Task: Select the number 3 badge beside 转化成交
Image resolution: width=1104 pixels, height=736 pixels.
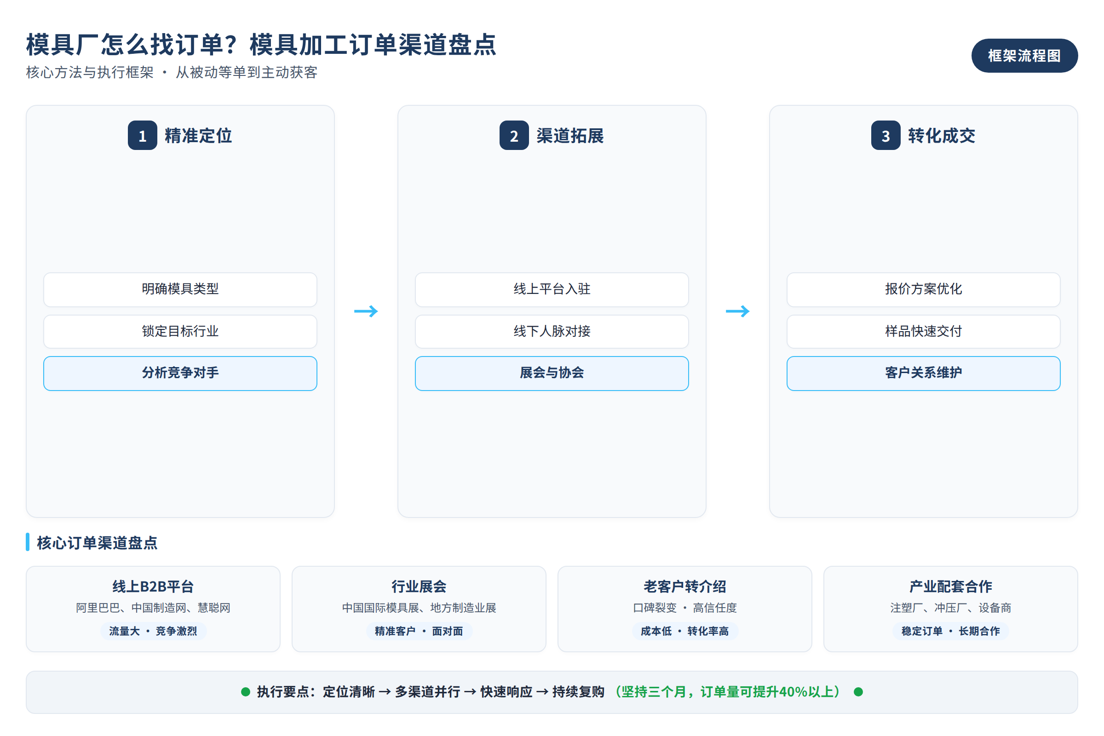Action: tap(886, 136)
